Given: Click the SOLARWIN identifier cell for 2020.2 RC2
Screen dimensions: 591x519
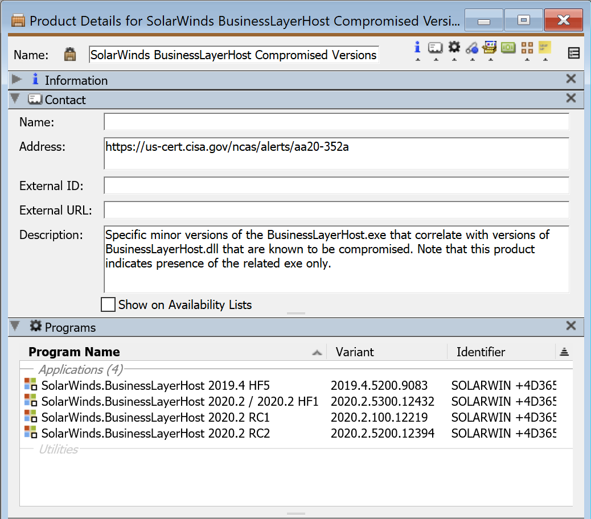Looking at the screenshot, I should [503, 433].
